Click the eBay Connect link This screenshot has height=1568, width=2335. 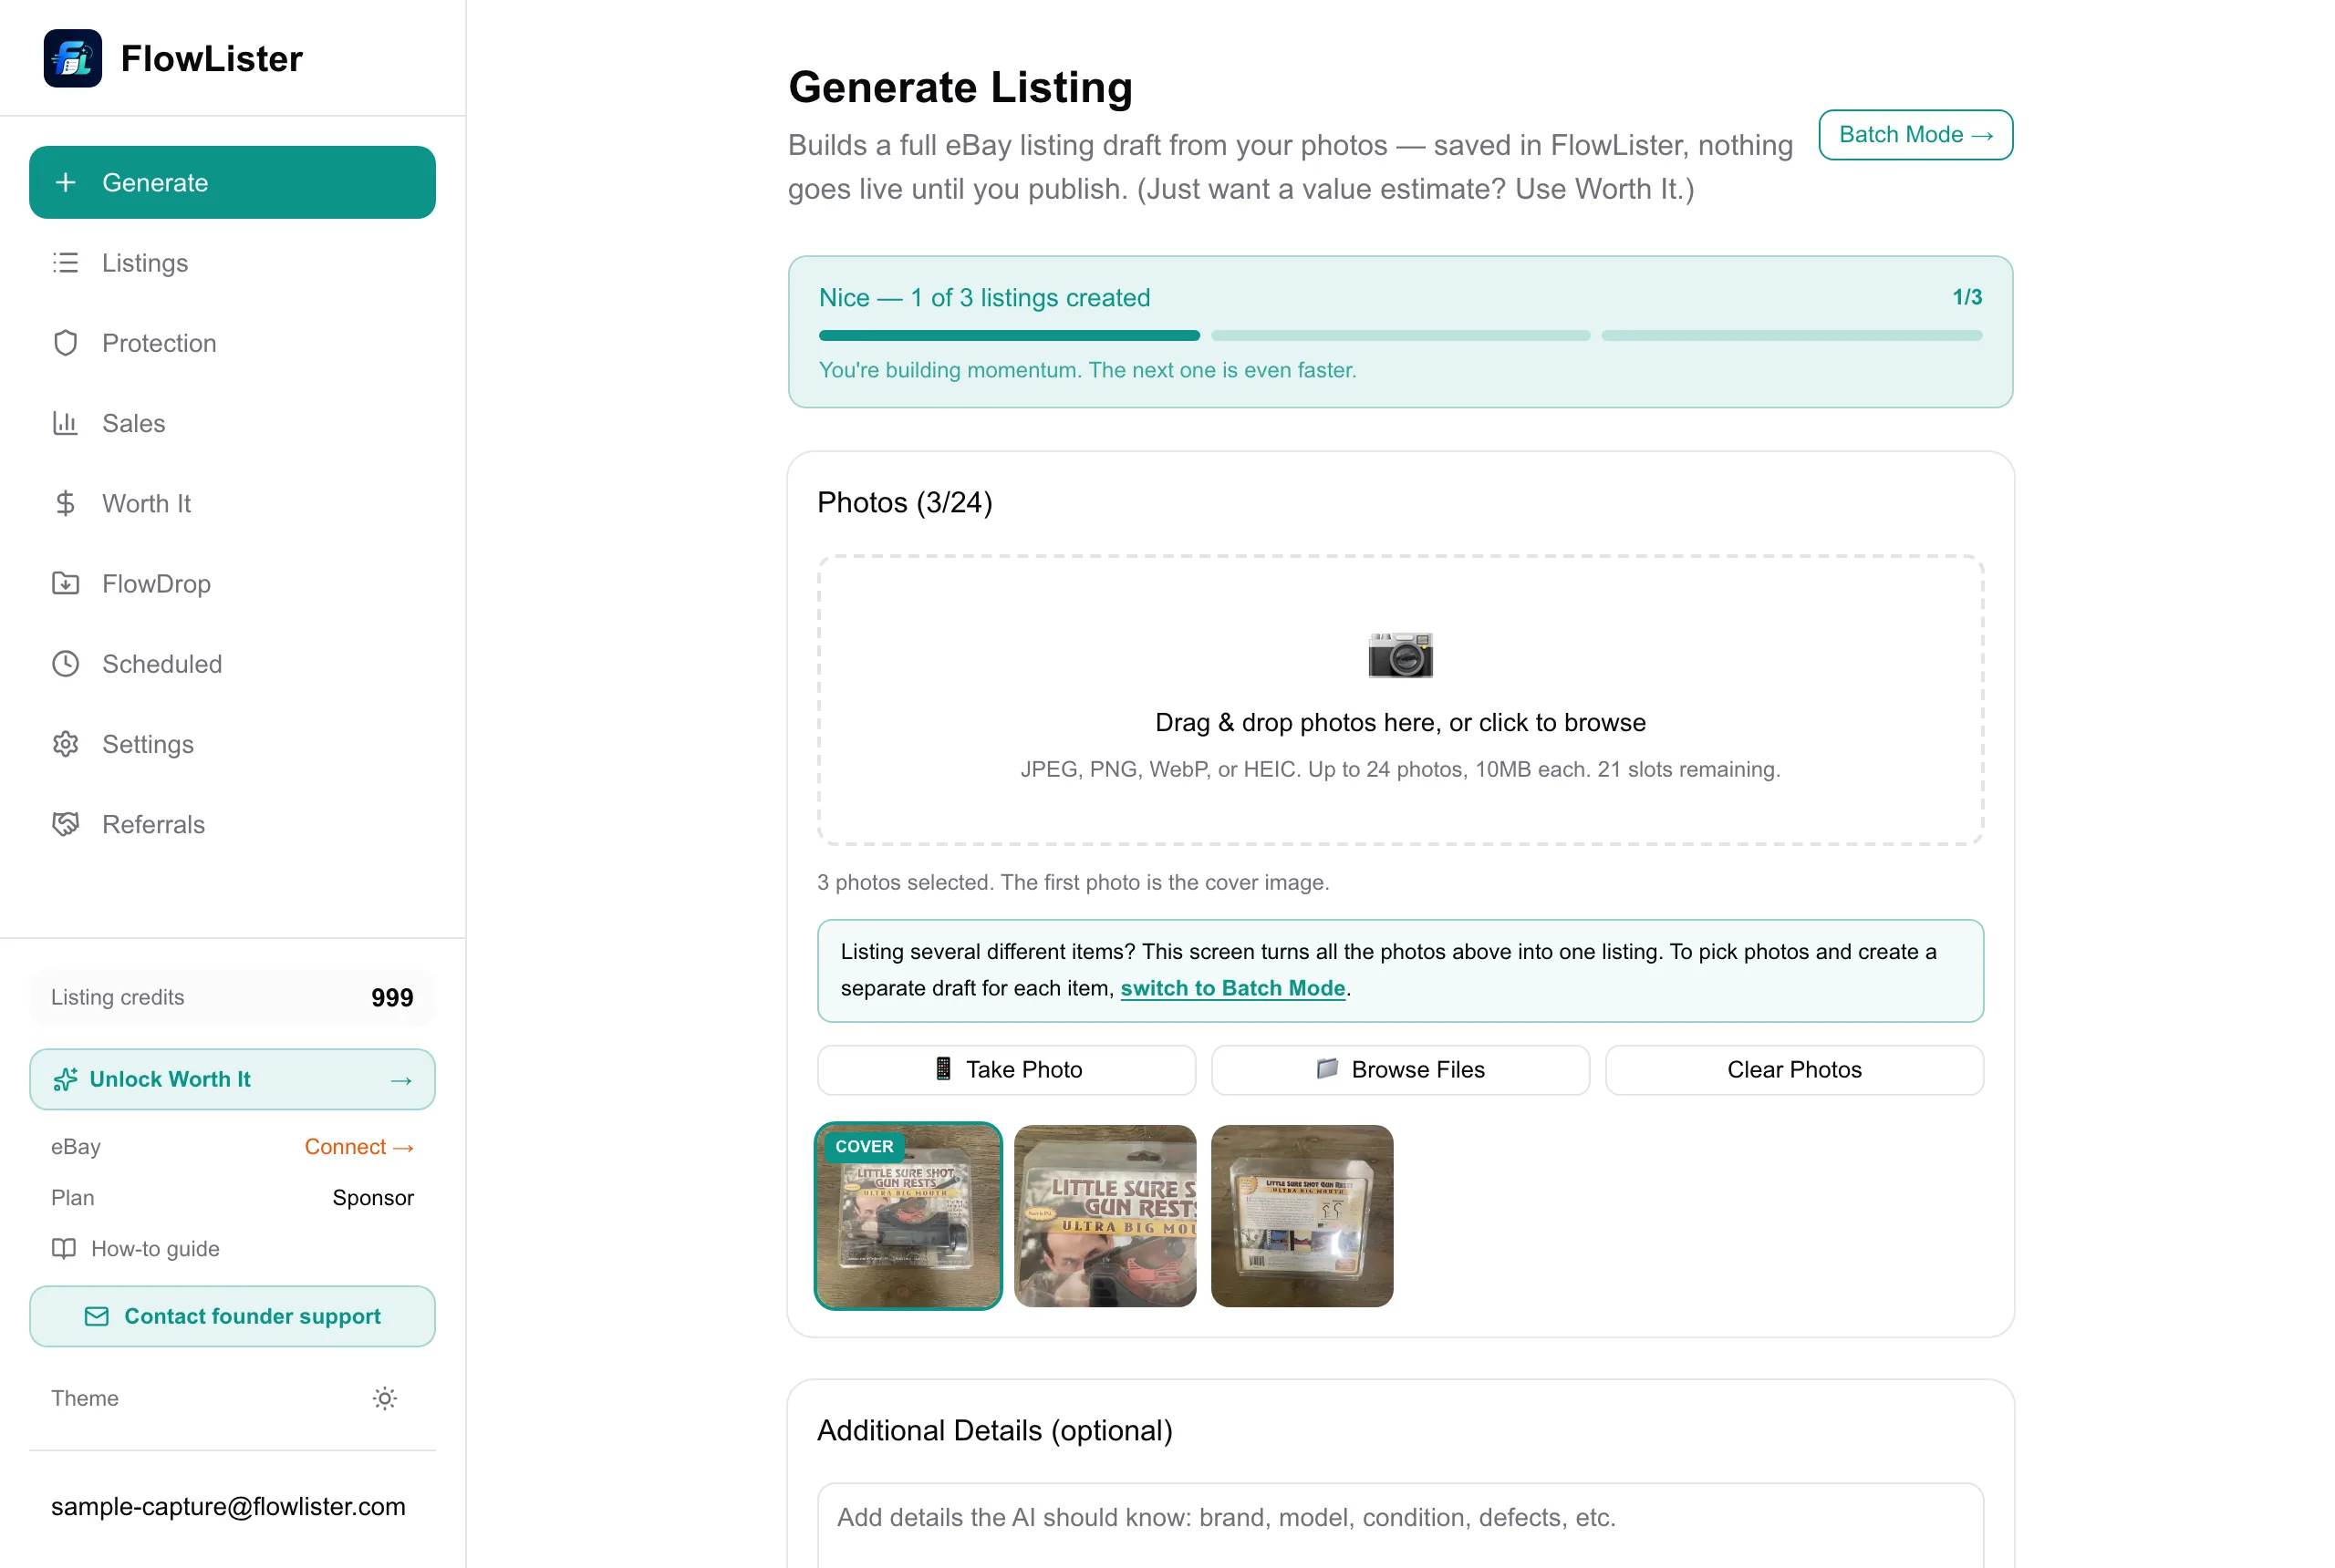358,1146
